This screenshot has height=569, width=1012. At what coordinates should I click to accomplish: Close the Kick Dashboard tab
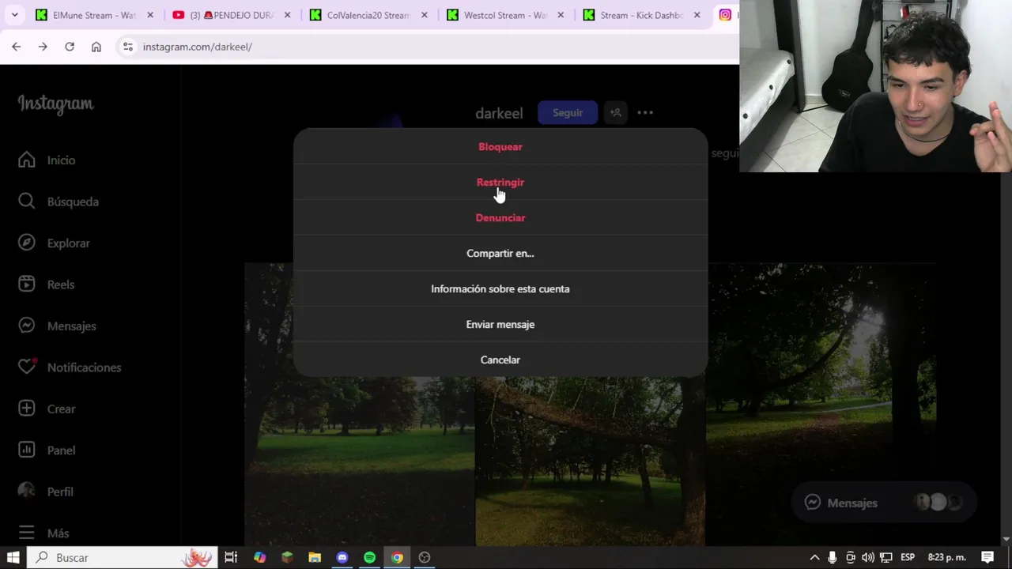pos(697,15)
